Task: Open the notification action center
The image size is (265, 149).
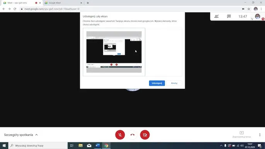Action: (x=260, y=146)
